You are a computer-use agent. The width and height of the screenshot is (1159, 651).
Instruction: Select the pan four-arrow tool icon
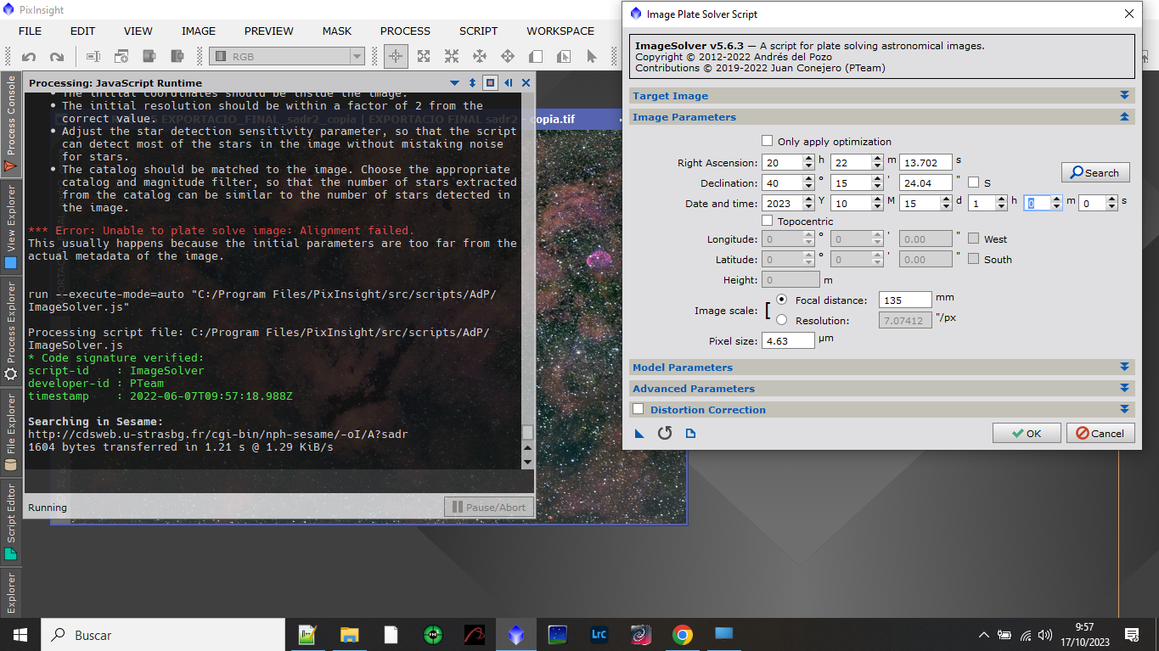(479, 57)
